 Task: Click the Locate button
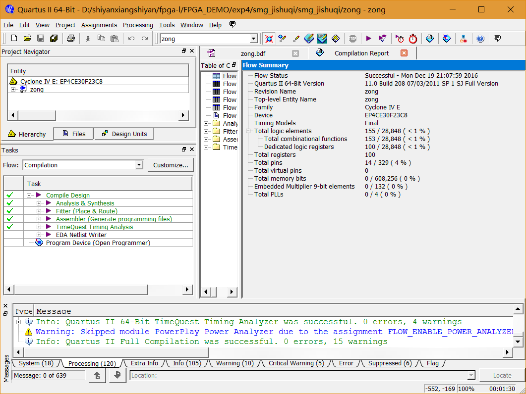(502, 375)
